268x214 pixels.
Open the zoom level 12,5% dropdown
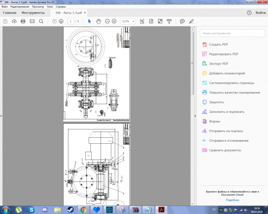point(128,21)
